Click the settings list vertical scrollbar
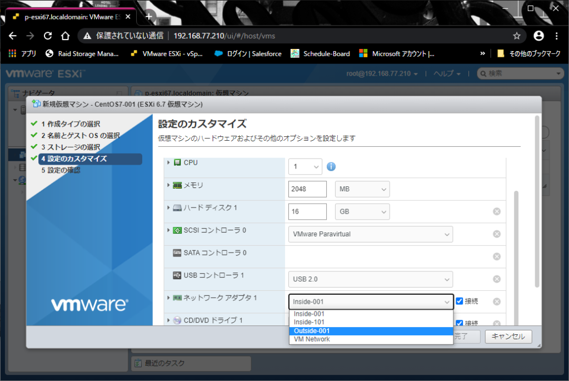 [516, 257]
